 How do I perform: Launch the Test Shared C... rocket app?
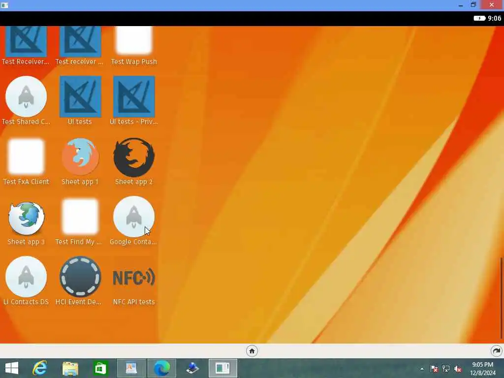(x=26, y=96)
